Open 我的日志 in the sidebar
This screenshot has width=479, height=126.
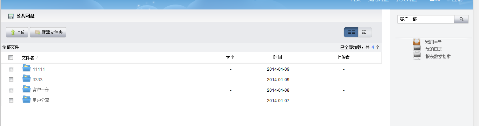click(x=434, y=49)
